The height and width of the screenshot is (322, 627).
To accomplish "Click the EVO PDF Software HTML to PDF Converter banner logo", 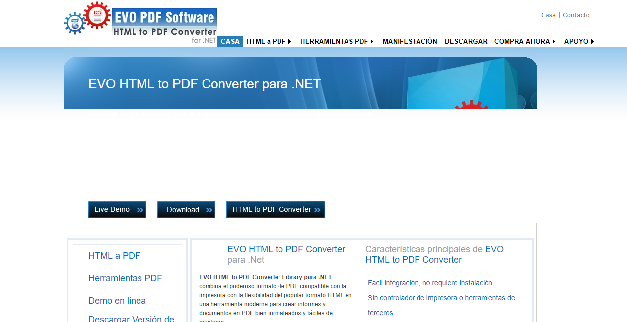I will pos(164,22).
